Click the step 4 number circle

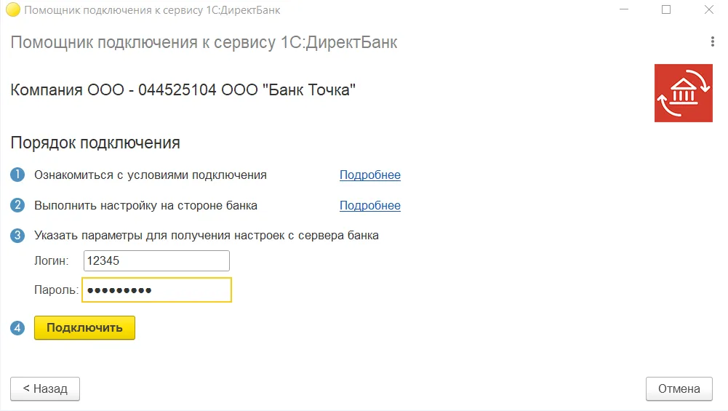(x=17, y=328)
